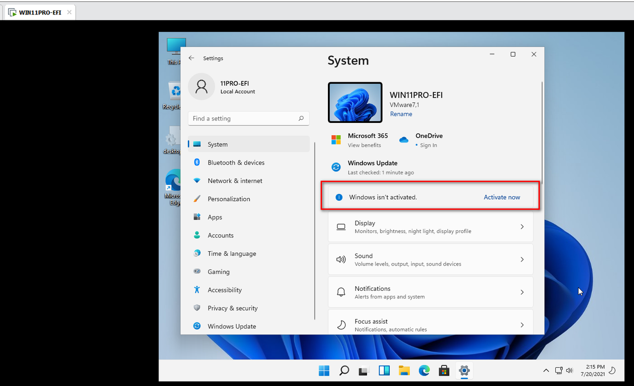Screen dimensions: 634x386
Task: Show hidden tray icons chevron
Action: pyautogui.click(x=546, y=370)
